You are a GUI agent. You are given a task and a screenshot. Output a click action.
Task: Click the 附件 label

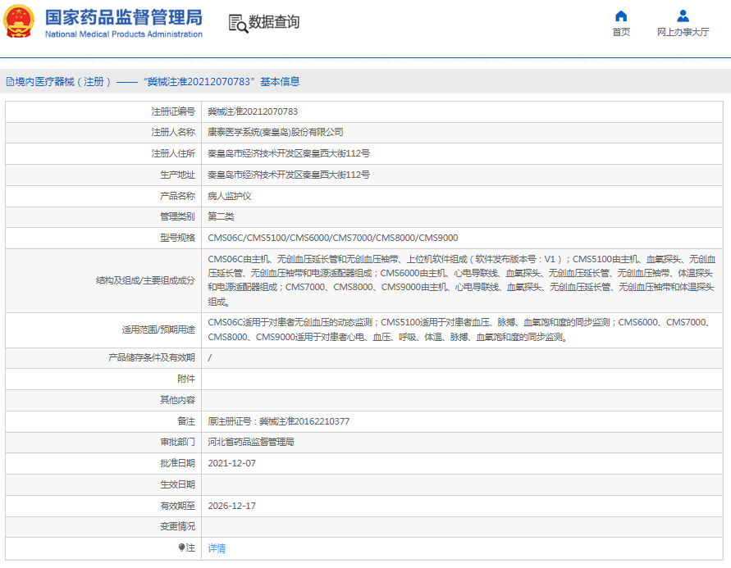[186, 379]
